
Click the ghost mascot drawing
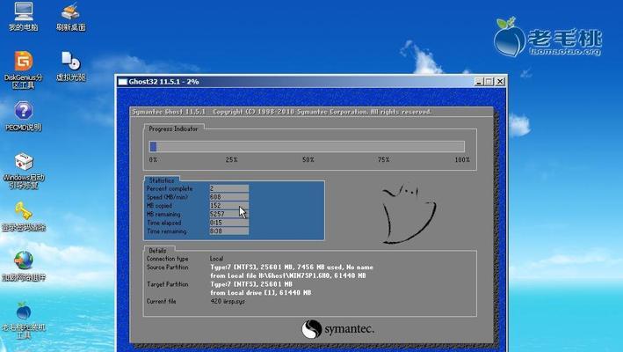pyautogui.click(x=409, y=213)
